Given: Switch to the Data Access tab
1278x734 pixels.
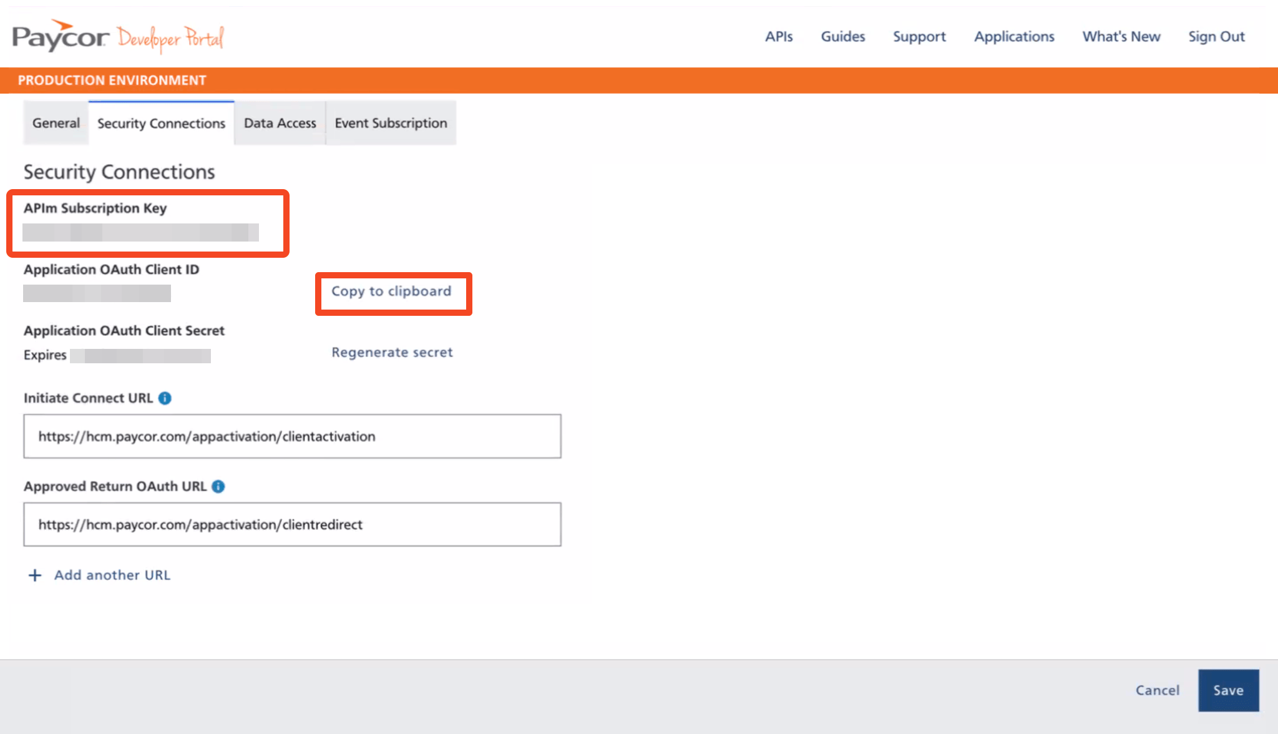Looking at the screenshot, I should 280,123.
